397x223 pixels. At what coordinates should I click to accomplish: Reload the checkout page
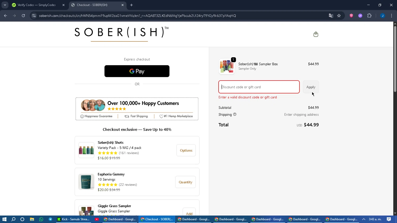23,16
